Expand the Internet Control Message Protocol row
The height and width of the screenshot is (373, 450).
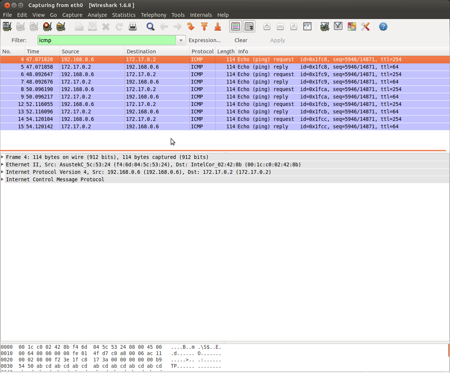[x=3, y=179]
